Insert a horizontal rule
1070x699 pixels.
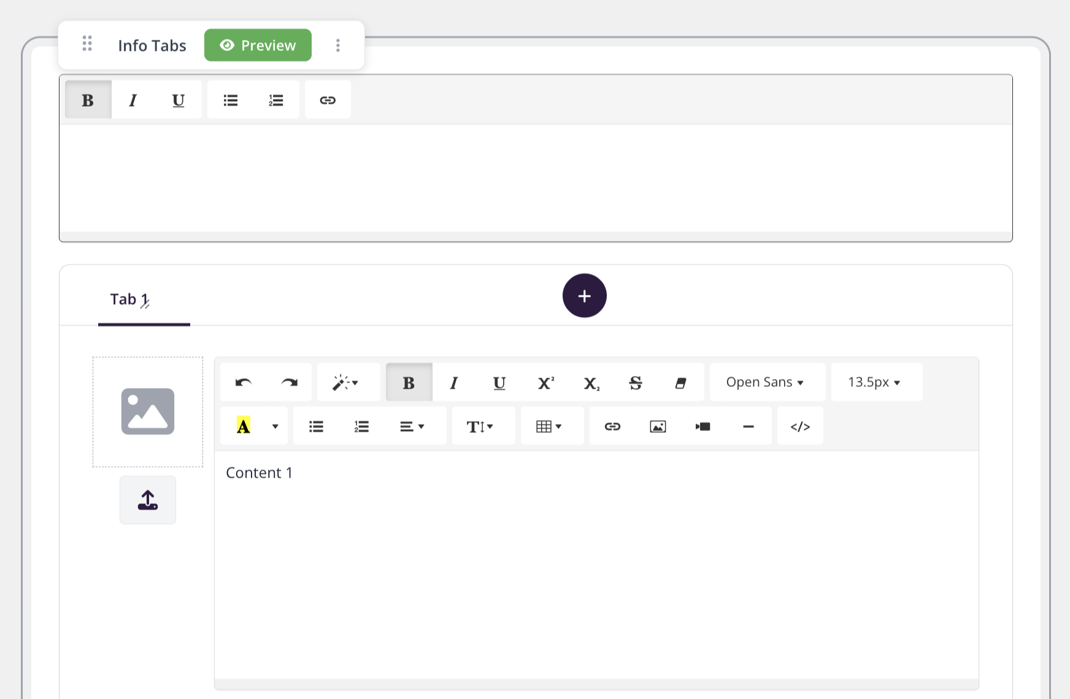pos(749,426)
